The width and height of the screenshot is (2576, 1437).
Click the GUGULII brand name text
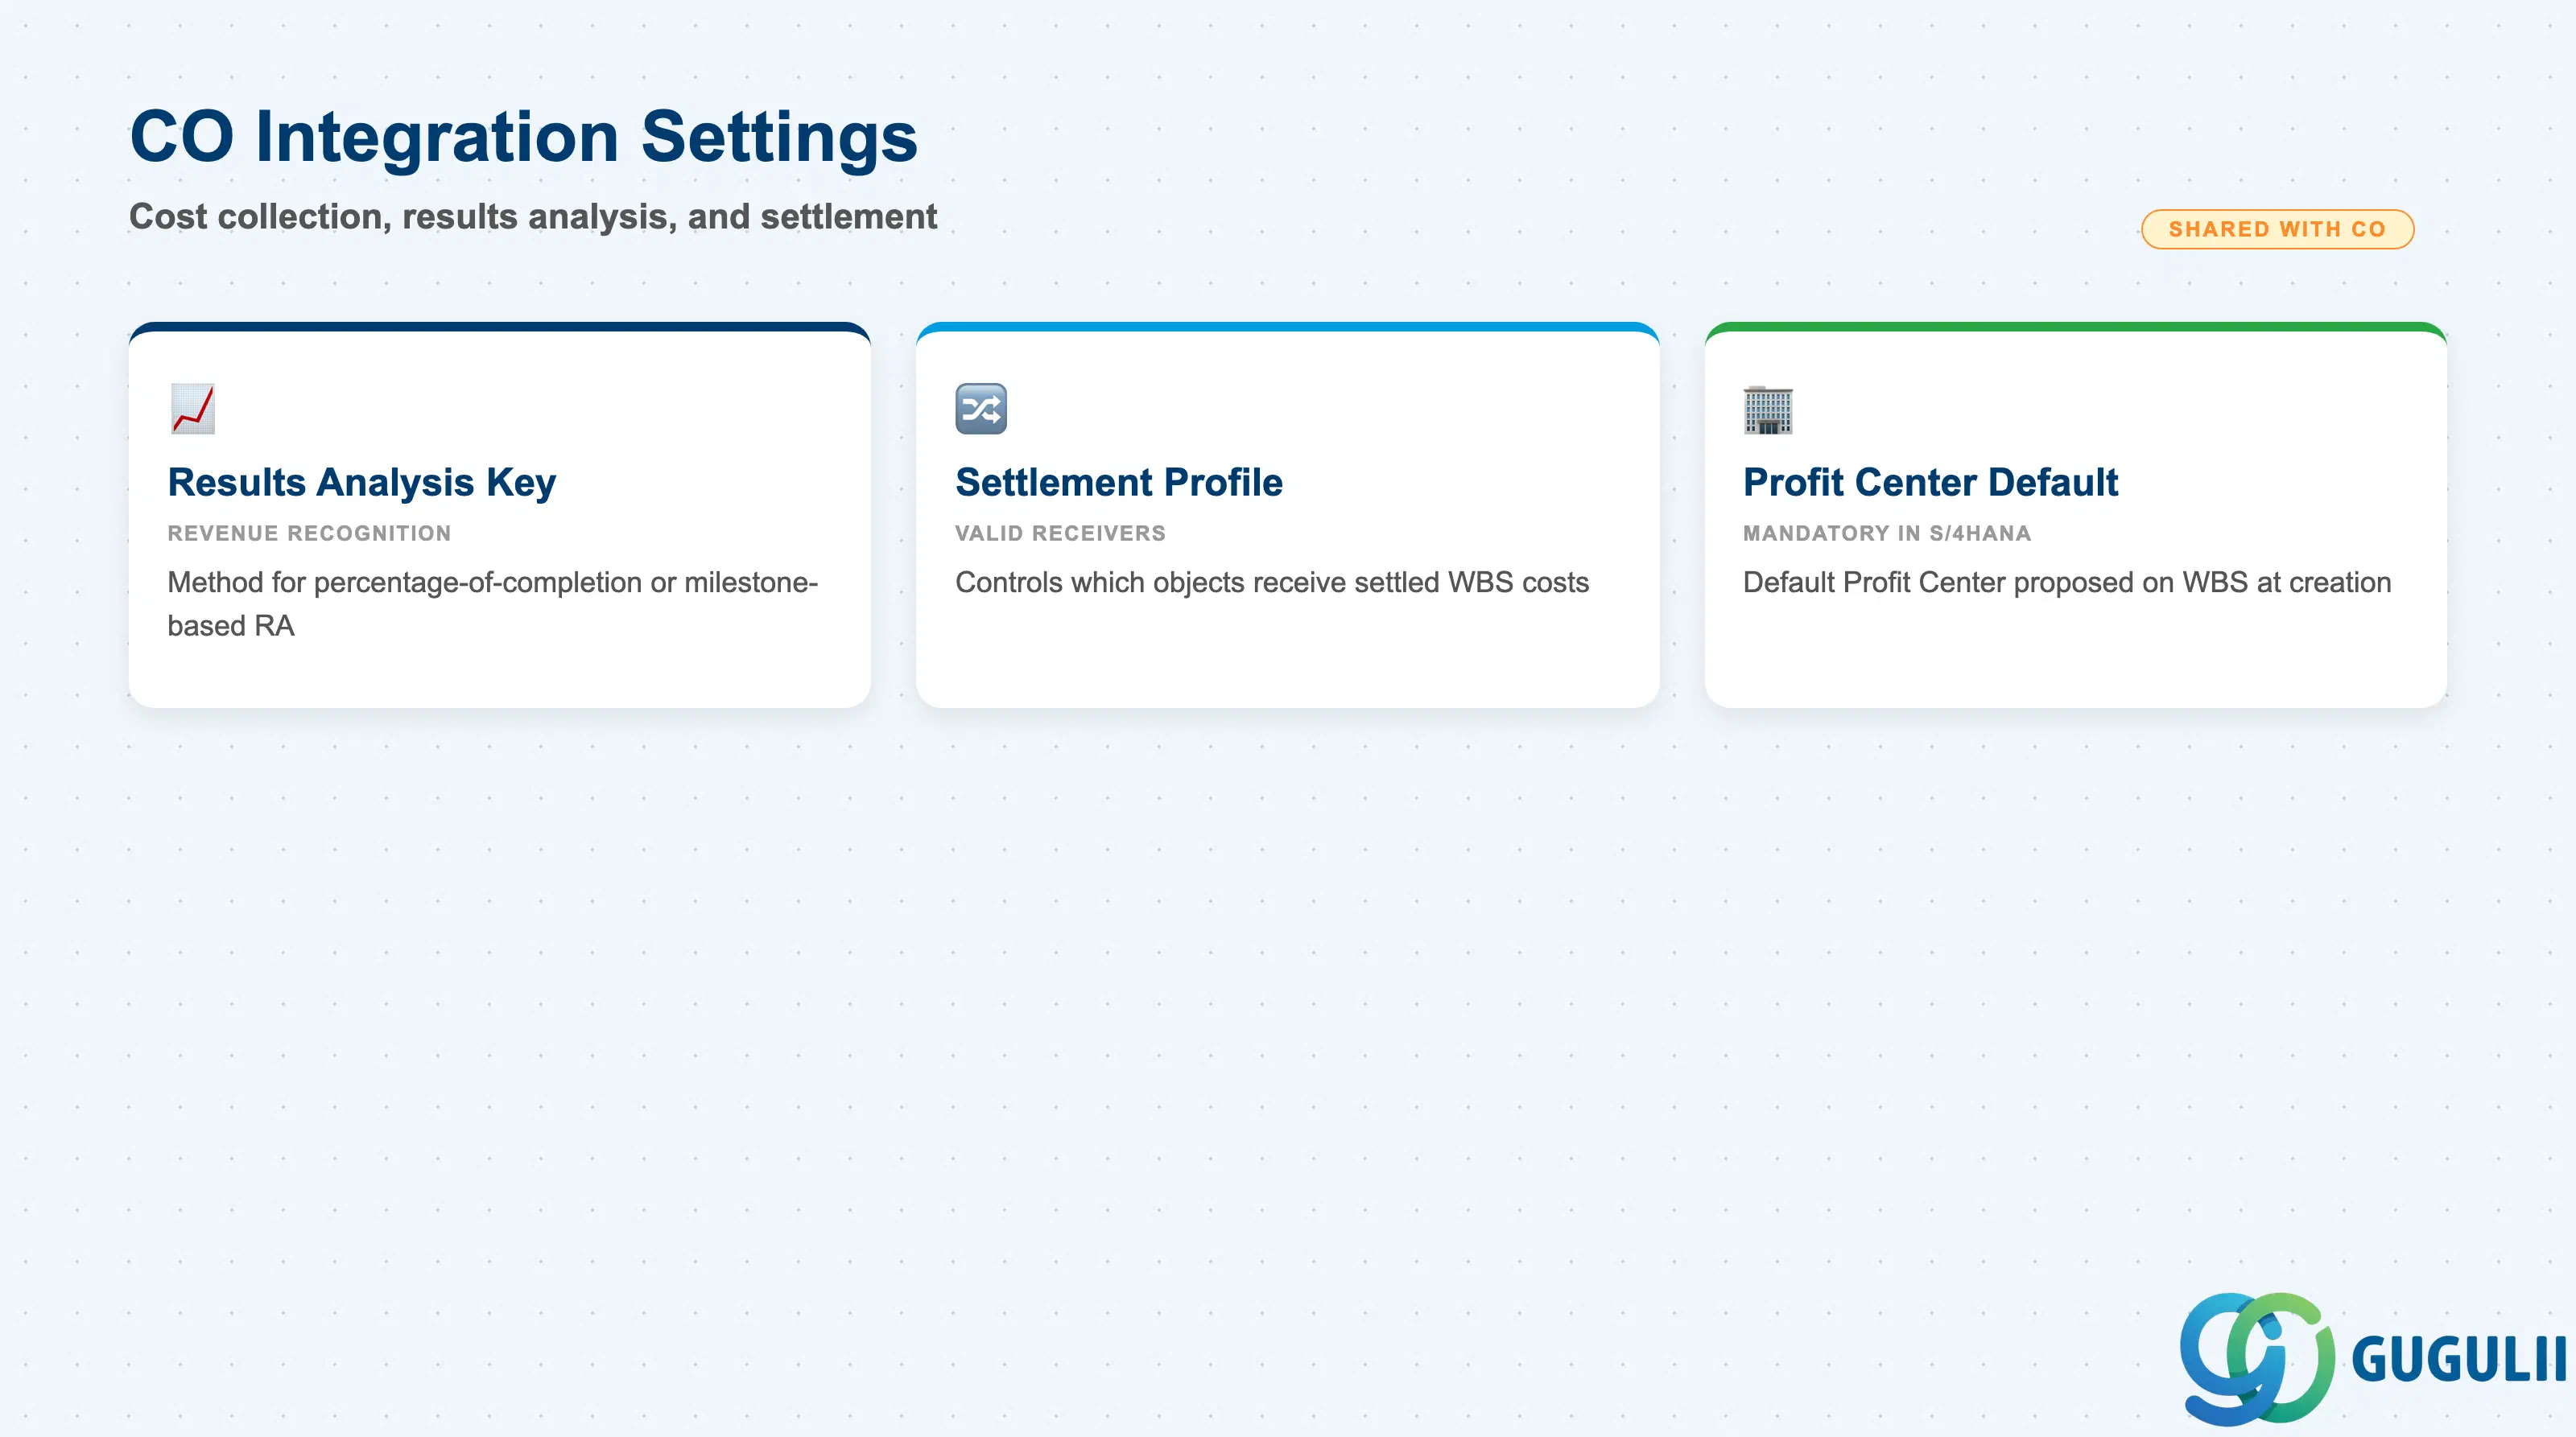pyautogui.click(x=2458, y=1360)
